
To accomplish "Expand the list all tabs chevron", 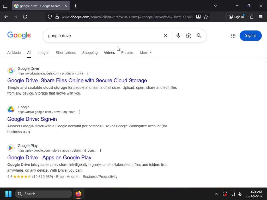I will click(x=215, y=6).
